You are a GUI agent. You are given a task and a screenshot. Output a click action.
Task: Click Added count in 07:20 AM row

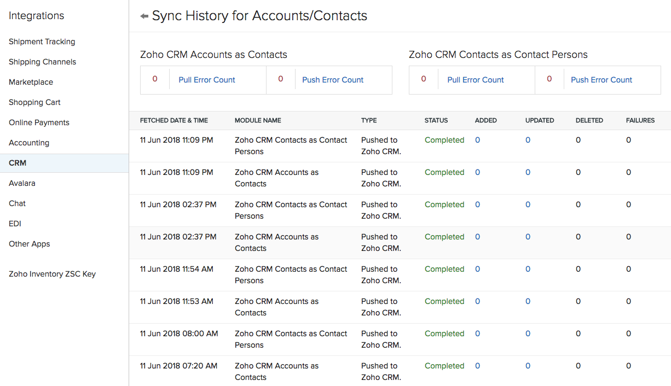click(477, 366)
